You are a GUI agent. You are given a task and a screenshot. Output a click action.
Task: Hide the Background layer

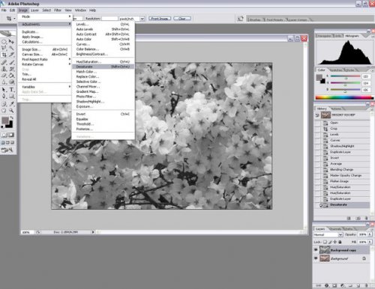click(x=316, y=258)
